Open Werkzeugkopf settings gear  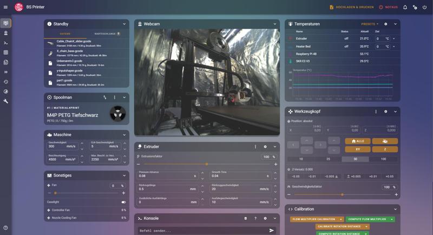click(x=386, y=112)
